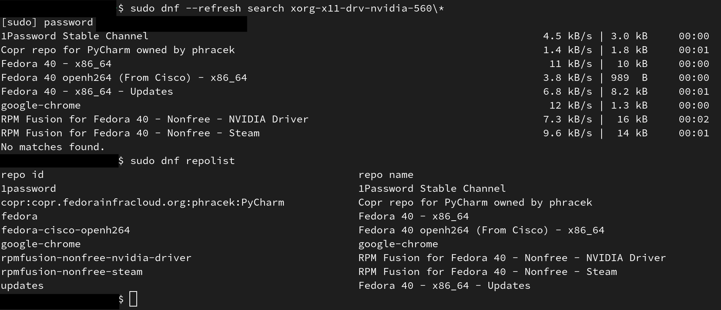Image resolution: width=721 pixels, height=310 pixels.
Task: Click the "sudo dnf repolist" command text
Action: [x=183, y=161]
